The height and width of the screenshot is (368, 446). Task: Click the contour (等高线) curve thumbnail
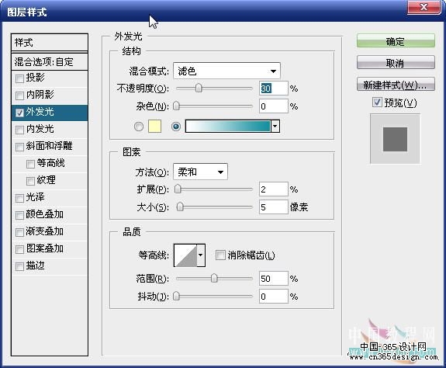[185, 255]
